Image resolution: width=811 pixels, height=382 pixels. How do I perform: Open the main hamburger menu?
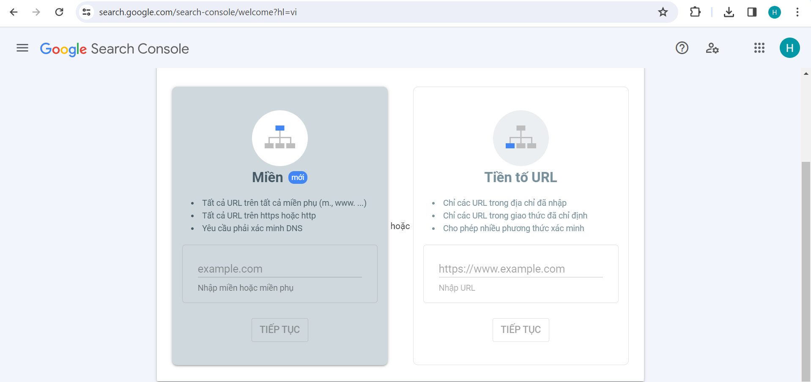tap(22, 48)
